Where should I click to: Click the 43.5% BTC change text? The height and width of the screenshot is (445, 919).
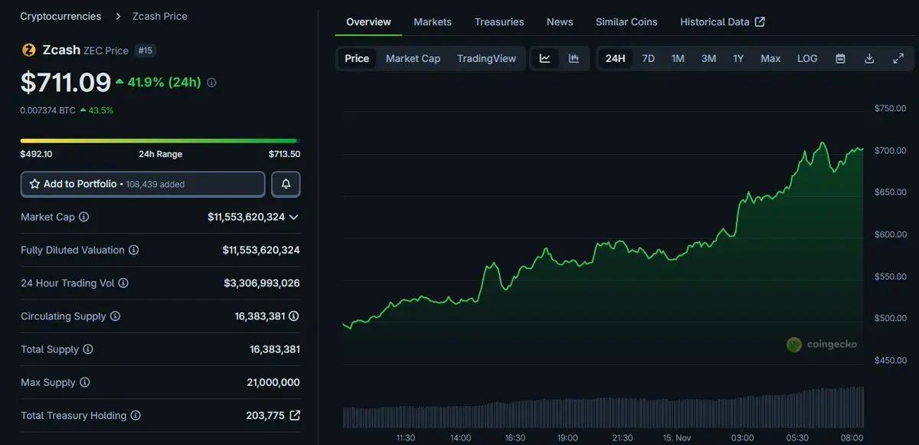[x=100, y=110]
